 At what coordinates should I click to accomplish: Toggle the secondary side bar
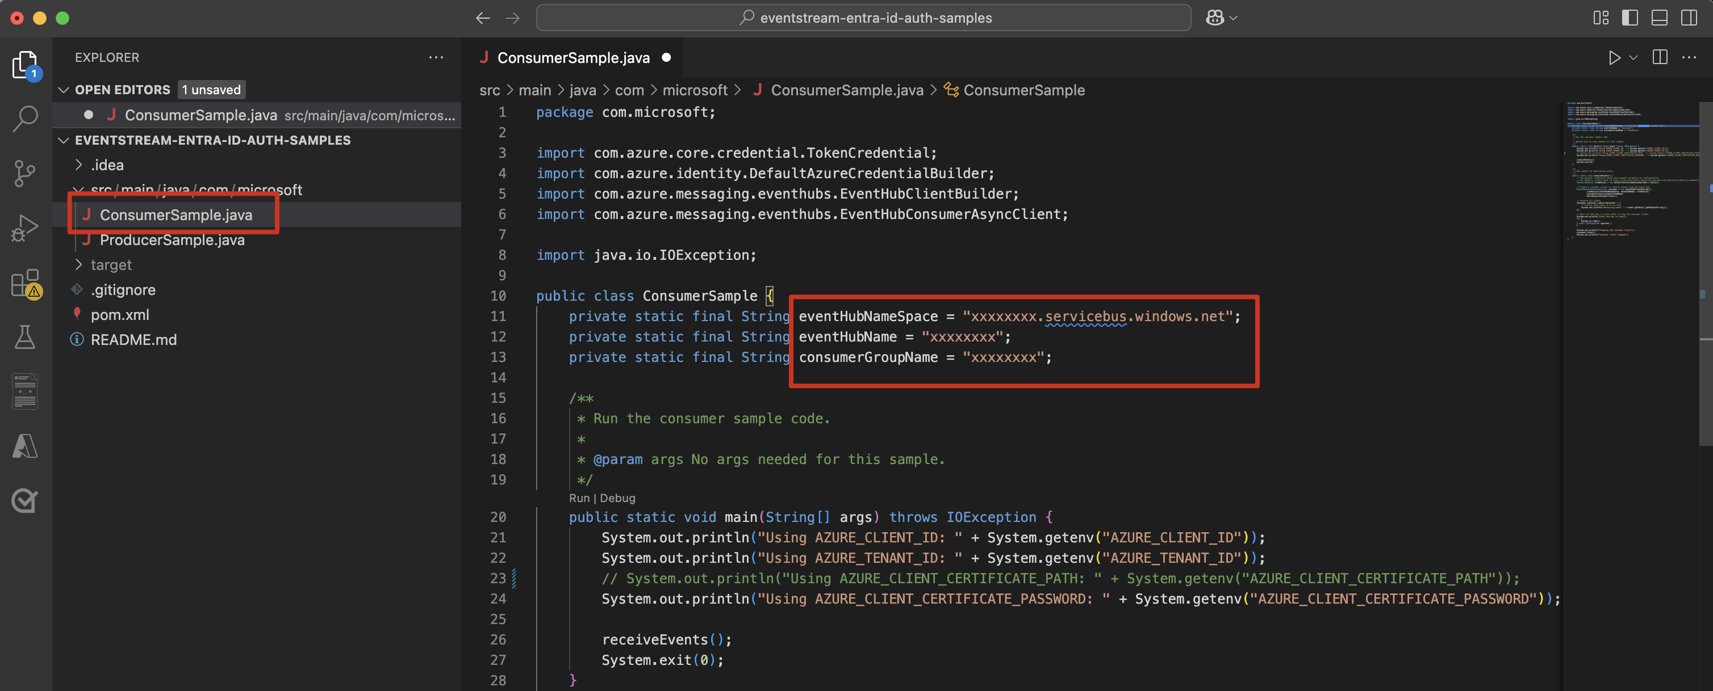1689,18
